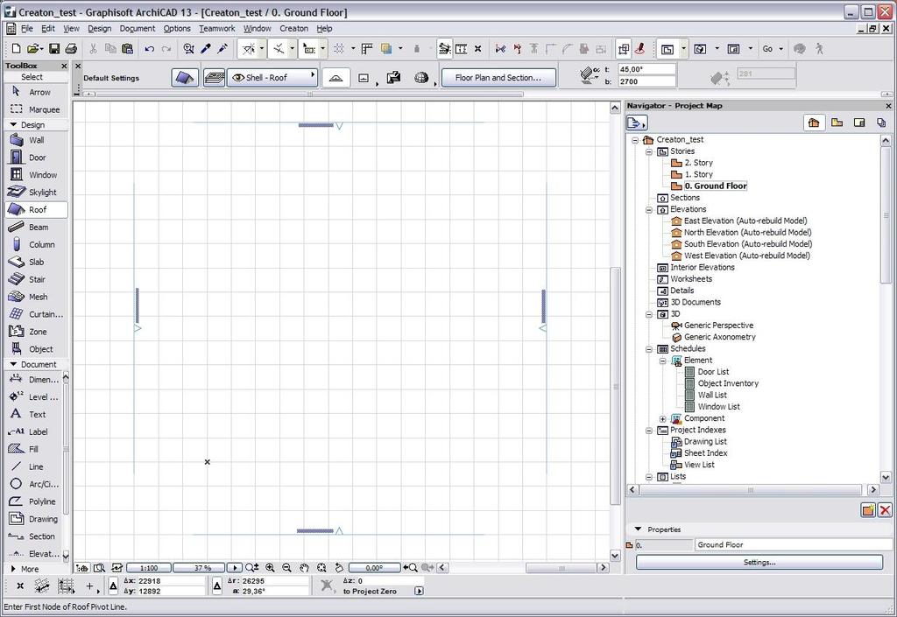Select the Arrow tool in ToolBox

[35, 92]
